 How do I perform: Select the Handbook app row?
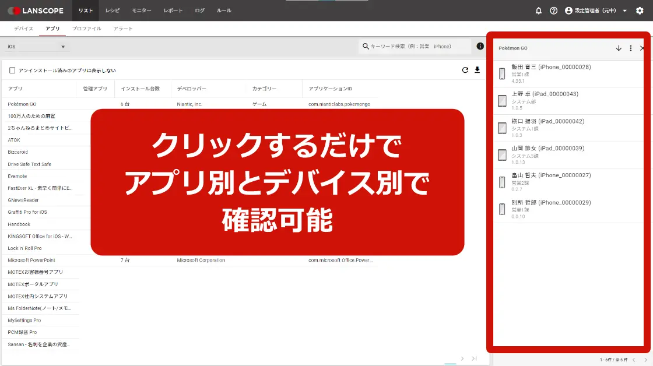pos(19,224)
